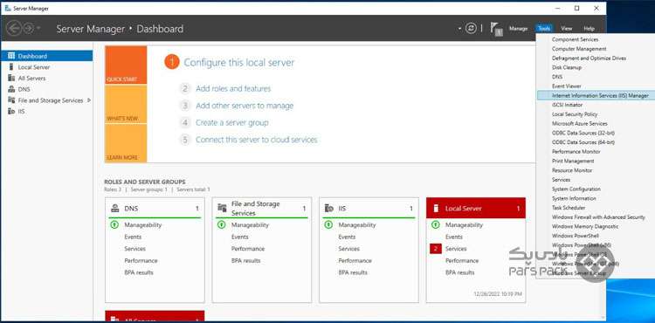Image resolution: width=655 pixels, height=323 pixels.
Task: Click the File and Storage Services sidebar icon
Action: tap(11, 100)
